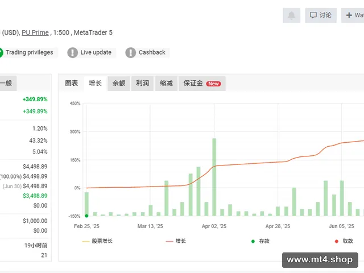Click the Jun 05, '25 axis label

(x=341, y=226)
